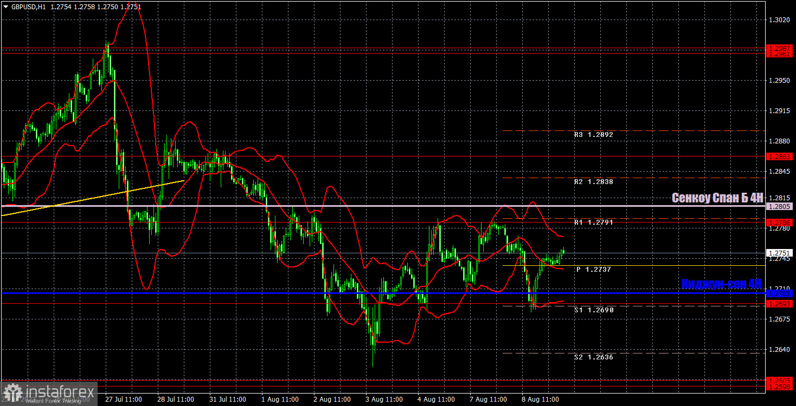Screen dimensions: 796x406
Task: Click the 1.3020 price axis label
Action: (779, 20)
